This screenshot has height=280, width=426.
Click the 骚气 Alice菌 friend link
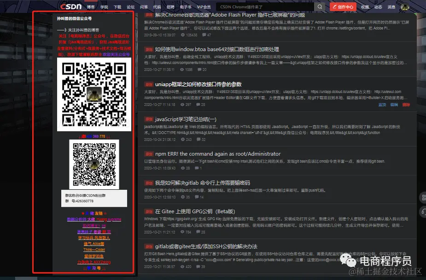tap(94, 244)
